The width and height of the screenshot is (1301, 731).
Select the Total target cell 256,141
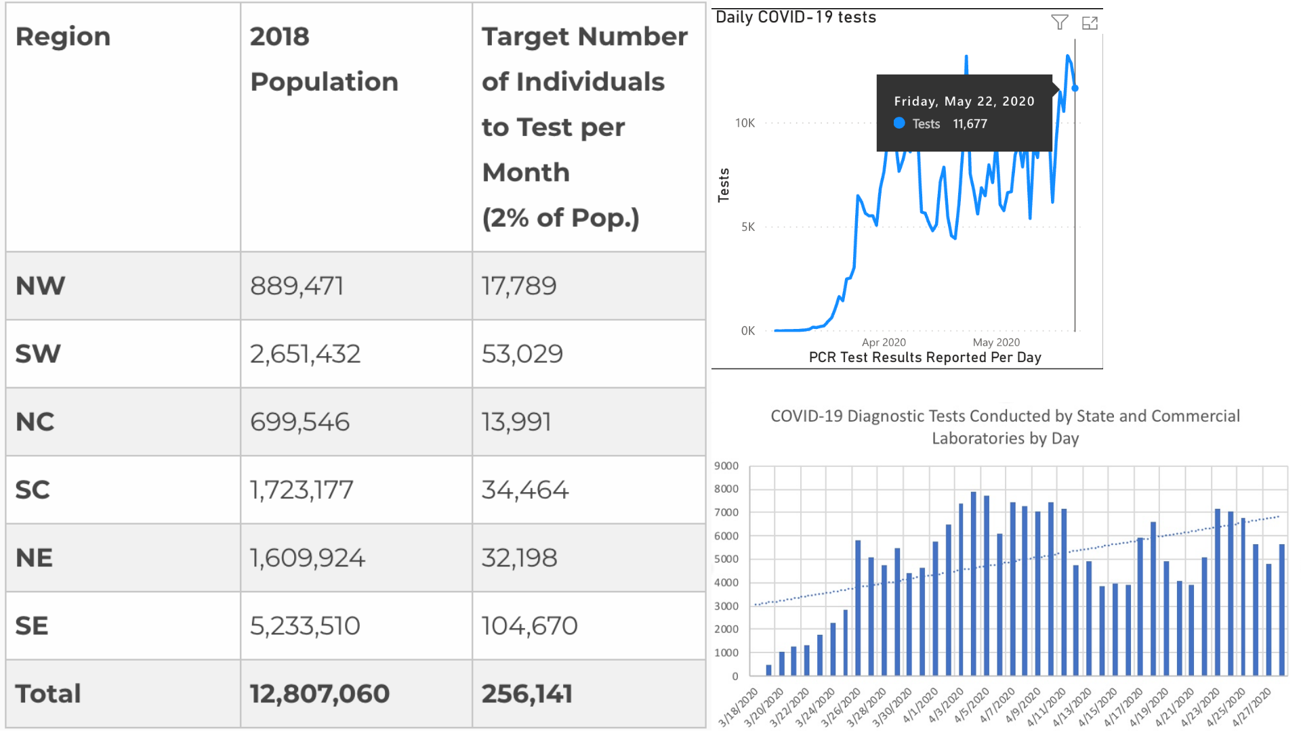coord(527,694)
